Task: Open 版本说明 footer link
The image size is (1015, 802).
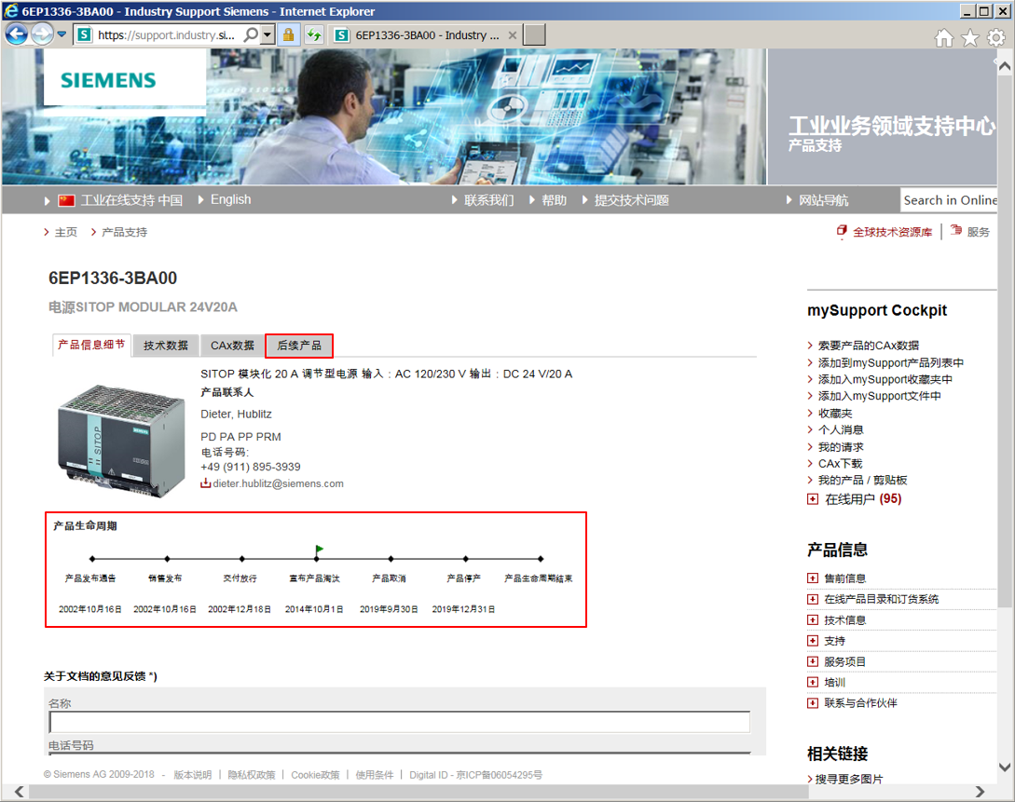Action: [192, 775]
